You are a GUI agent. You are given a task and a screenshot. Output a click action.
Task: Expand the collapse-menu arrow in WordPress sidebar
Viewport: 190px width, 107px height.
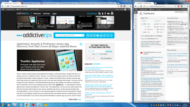(x=135, y=32)
